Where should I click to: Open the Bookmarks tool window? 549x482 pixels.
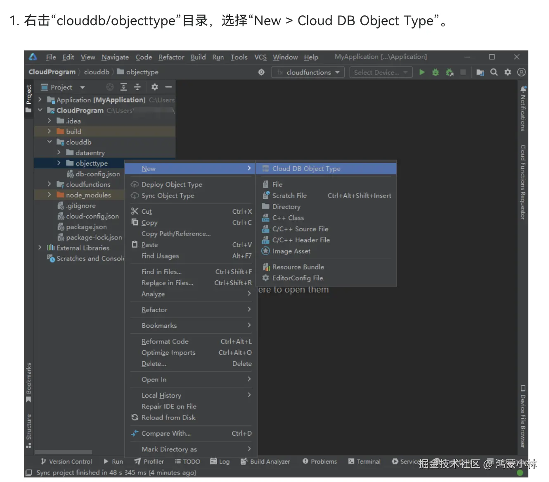pyautogui.click(x=29, y=382)
